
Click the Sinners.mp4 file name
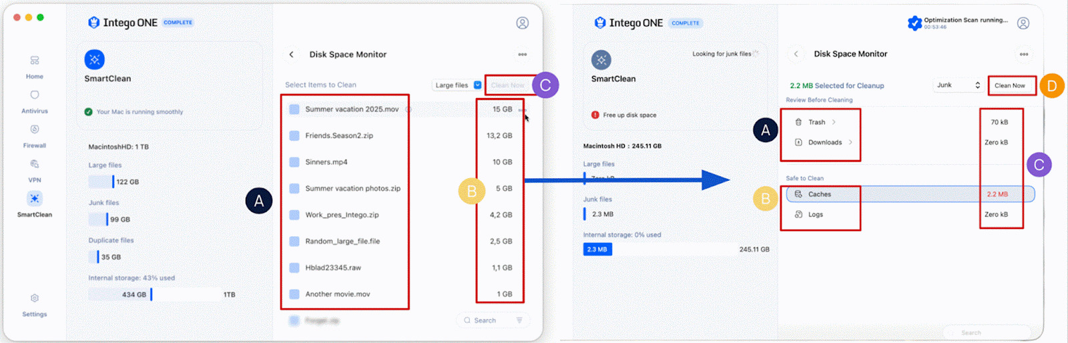326,162
